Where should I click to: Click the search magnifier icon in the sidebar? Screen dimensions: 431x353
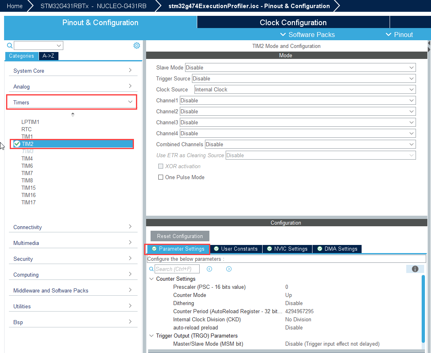coord(9,45)
